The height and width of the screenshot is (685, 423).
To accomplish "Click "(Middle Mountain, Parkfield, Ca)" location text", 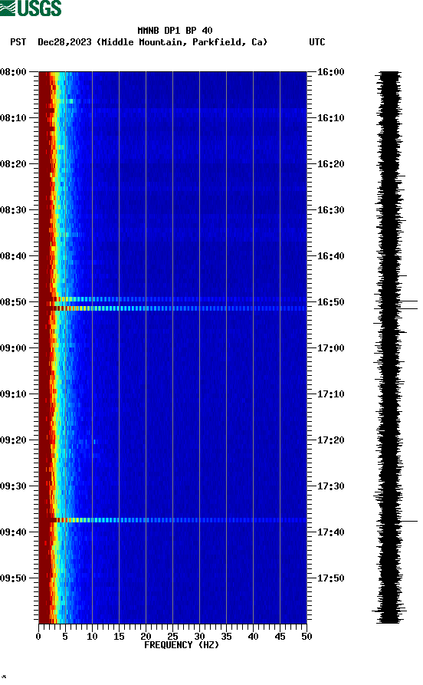I will pyautogui.click(x=182, y=42).
